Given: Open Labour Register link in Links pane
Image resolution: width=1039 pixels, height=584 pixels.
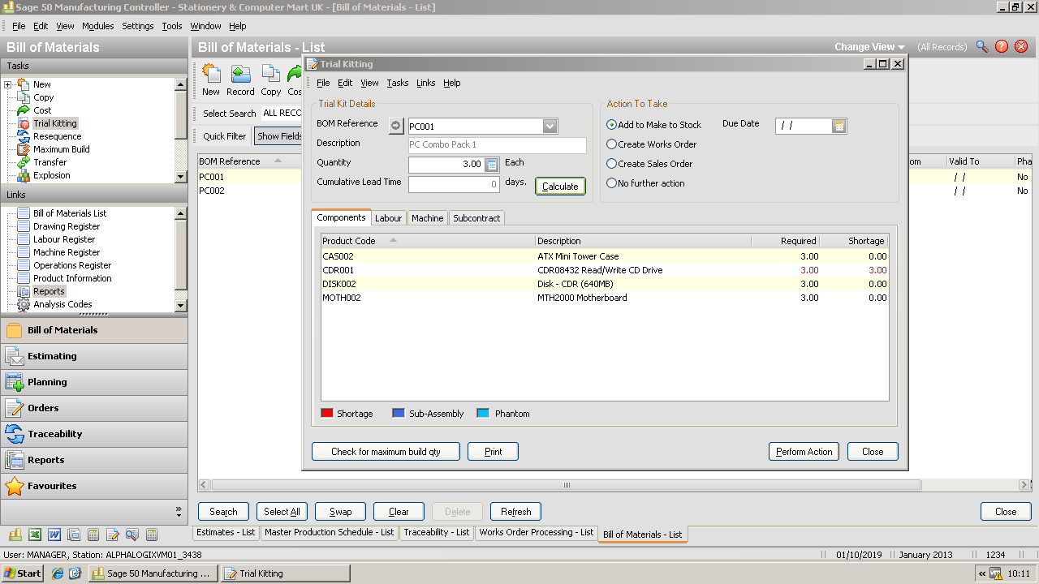Looking at the screenshot, I should (x=64, y=239).
